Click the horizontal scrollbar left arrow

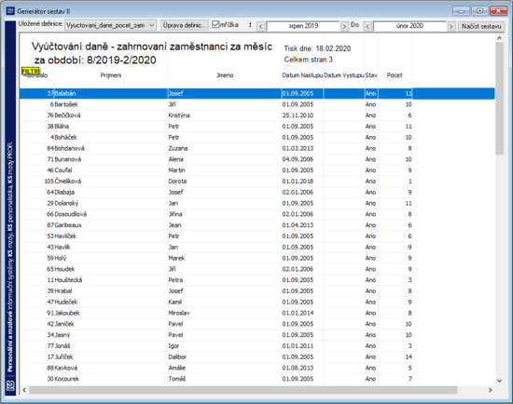[x=24, y=390]
